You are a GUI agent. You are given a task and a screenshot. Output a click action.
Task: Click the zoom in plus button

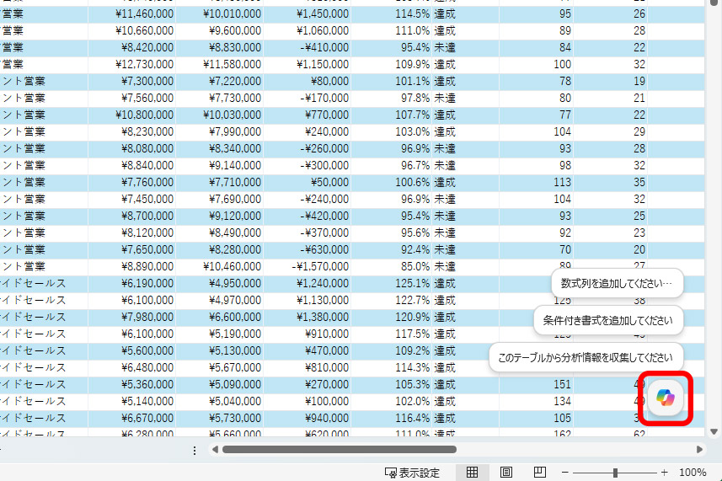point(664,473)
